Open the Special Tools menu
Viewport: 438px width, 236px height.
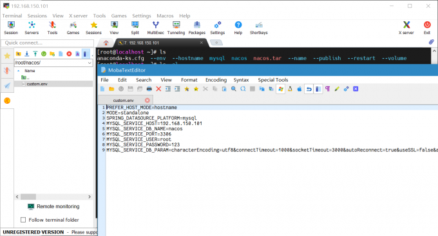coord(273,80)
